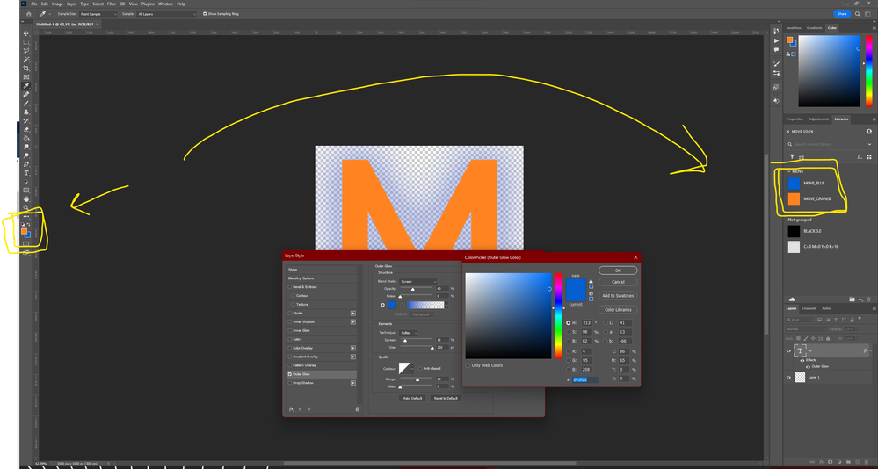Enable the Only Web Colors checkbox
The image size is (878, 469).
click(469, 365)
